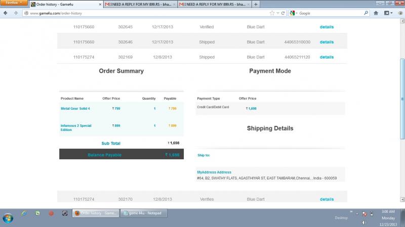Focus the address bar showing game4u.com/order-history
The image size is (405, 227).
[148, 13]
